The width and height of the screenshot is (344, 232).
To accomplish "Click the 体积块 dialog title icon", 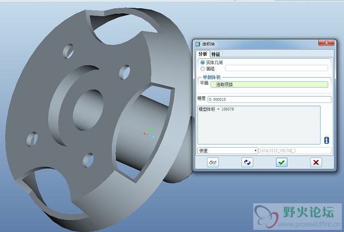I will (x=197, y=44).
